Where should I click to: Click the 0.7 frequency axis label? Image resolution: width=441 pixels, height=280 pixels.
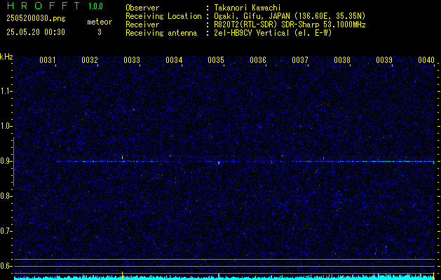coord(6,231)
